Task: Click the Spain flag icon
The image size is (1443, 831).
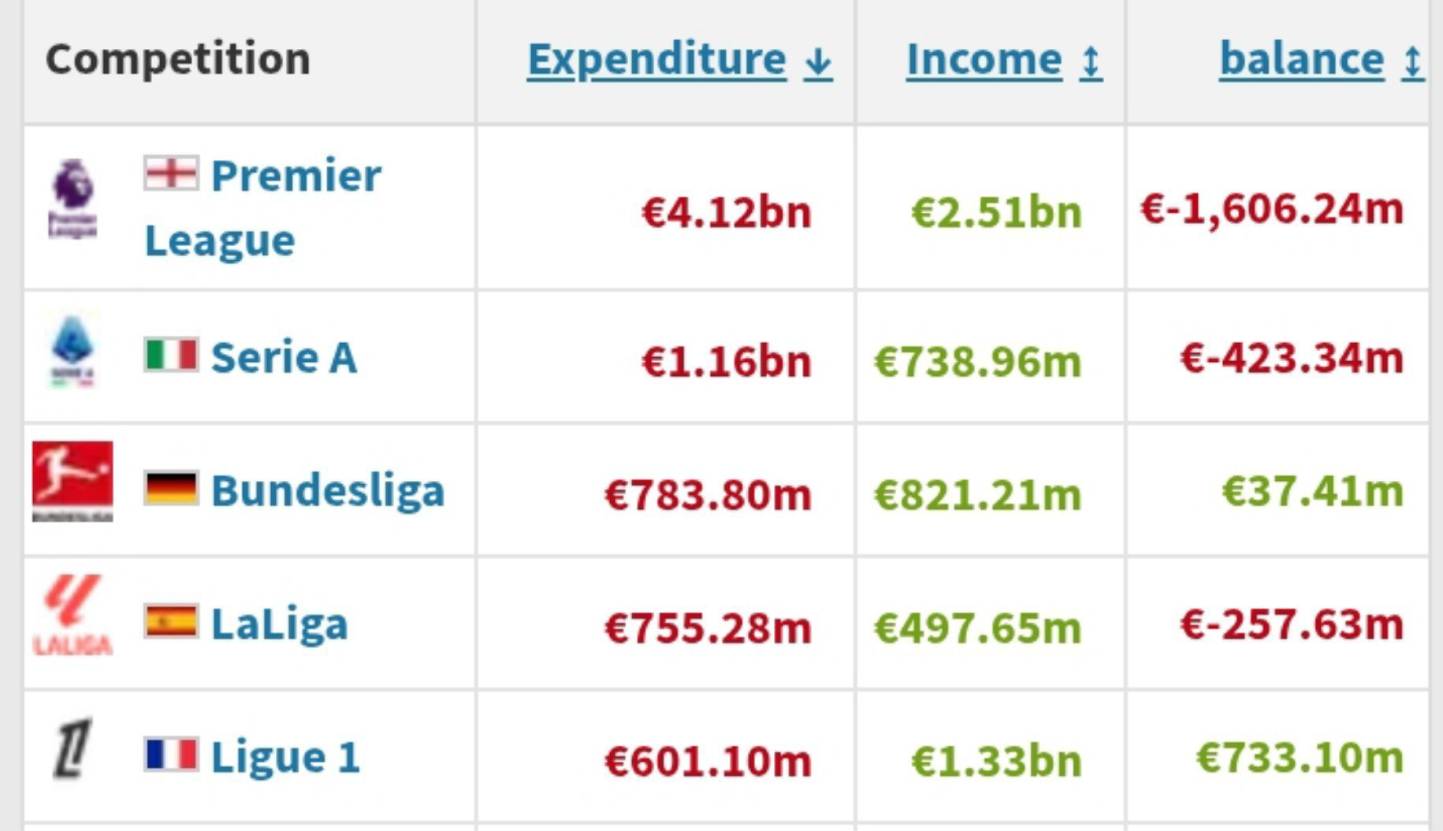Action: [x=170, y=621]
